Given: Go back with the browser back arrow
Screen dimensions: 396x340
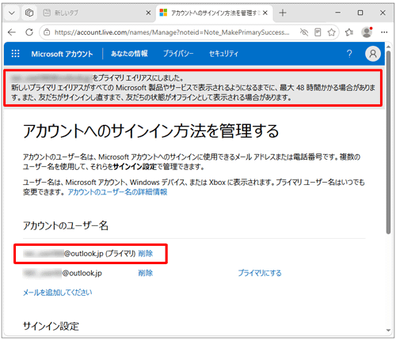Looking at the screenshot, I should [x=12, y=32].
